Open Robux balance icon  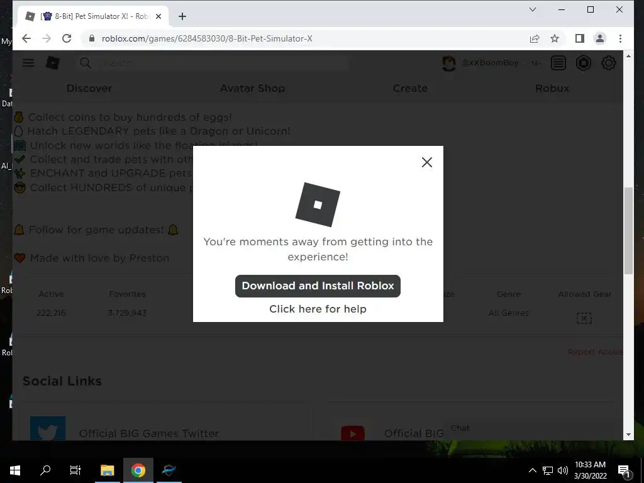(583, 64)
